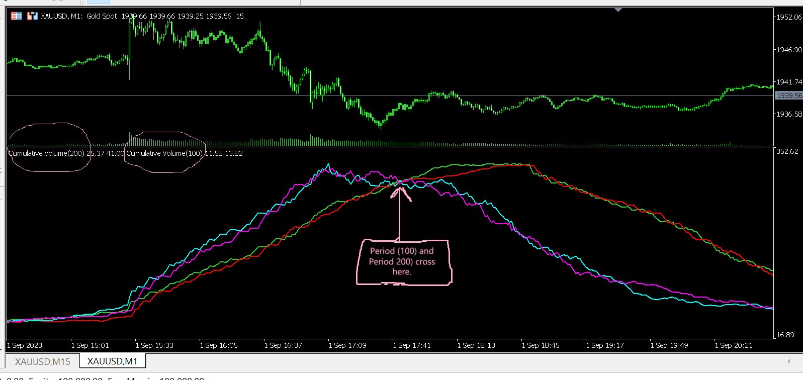Click the 1 Sep 16:05 time label
Viewport: 803px width, 380px height.
pos(219,345)
